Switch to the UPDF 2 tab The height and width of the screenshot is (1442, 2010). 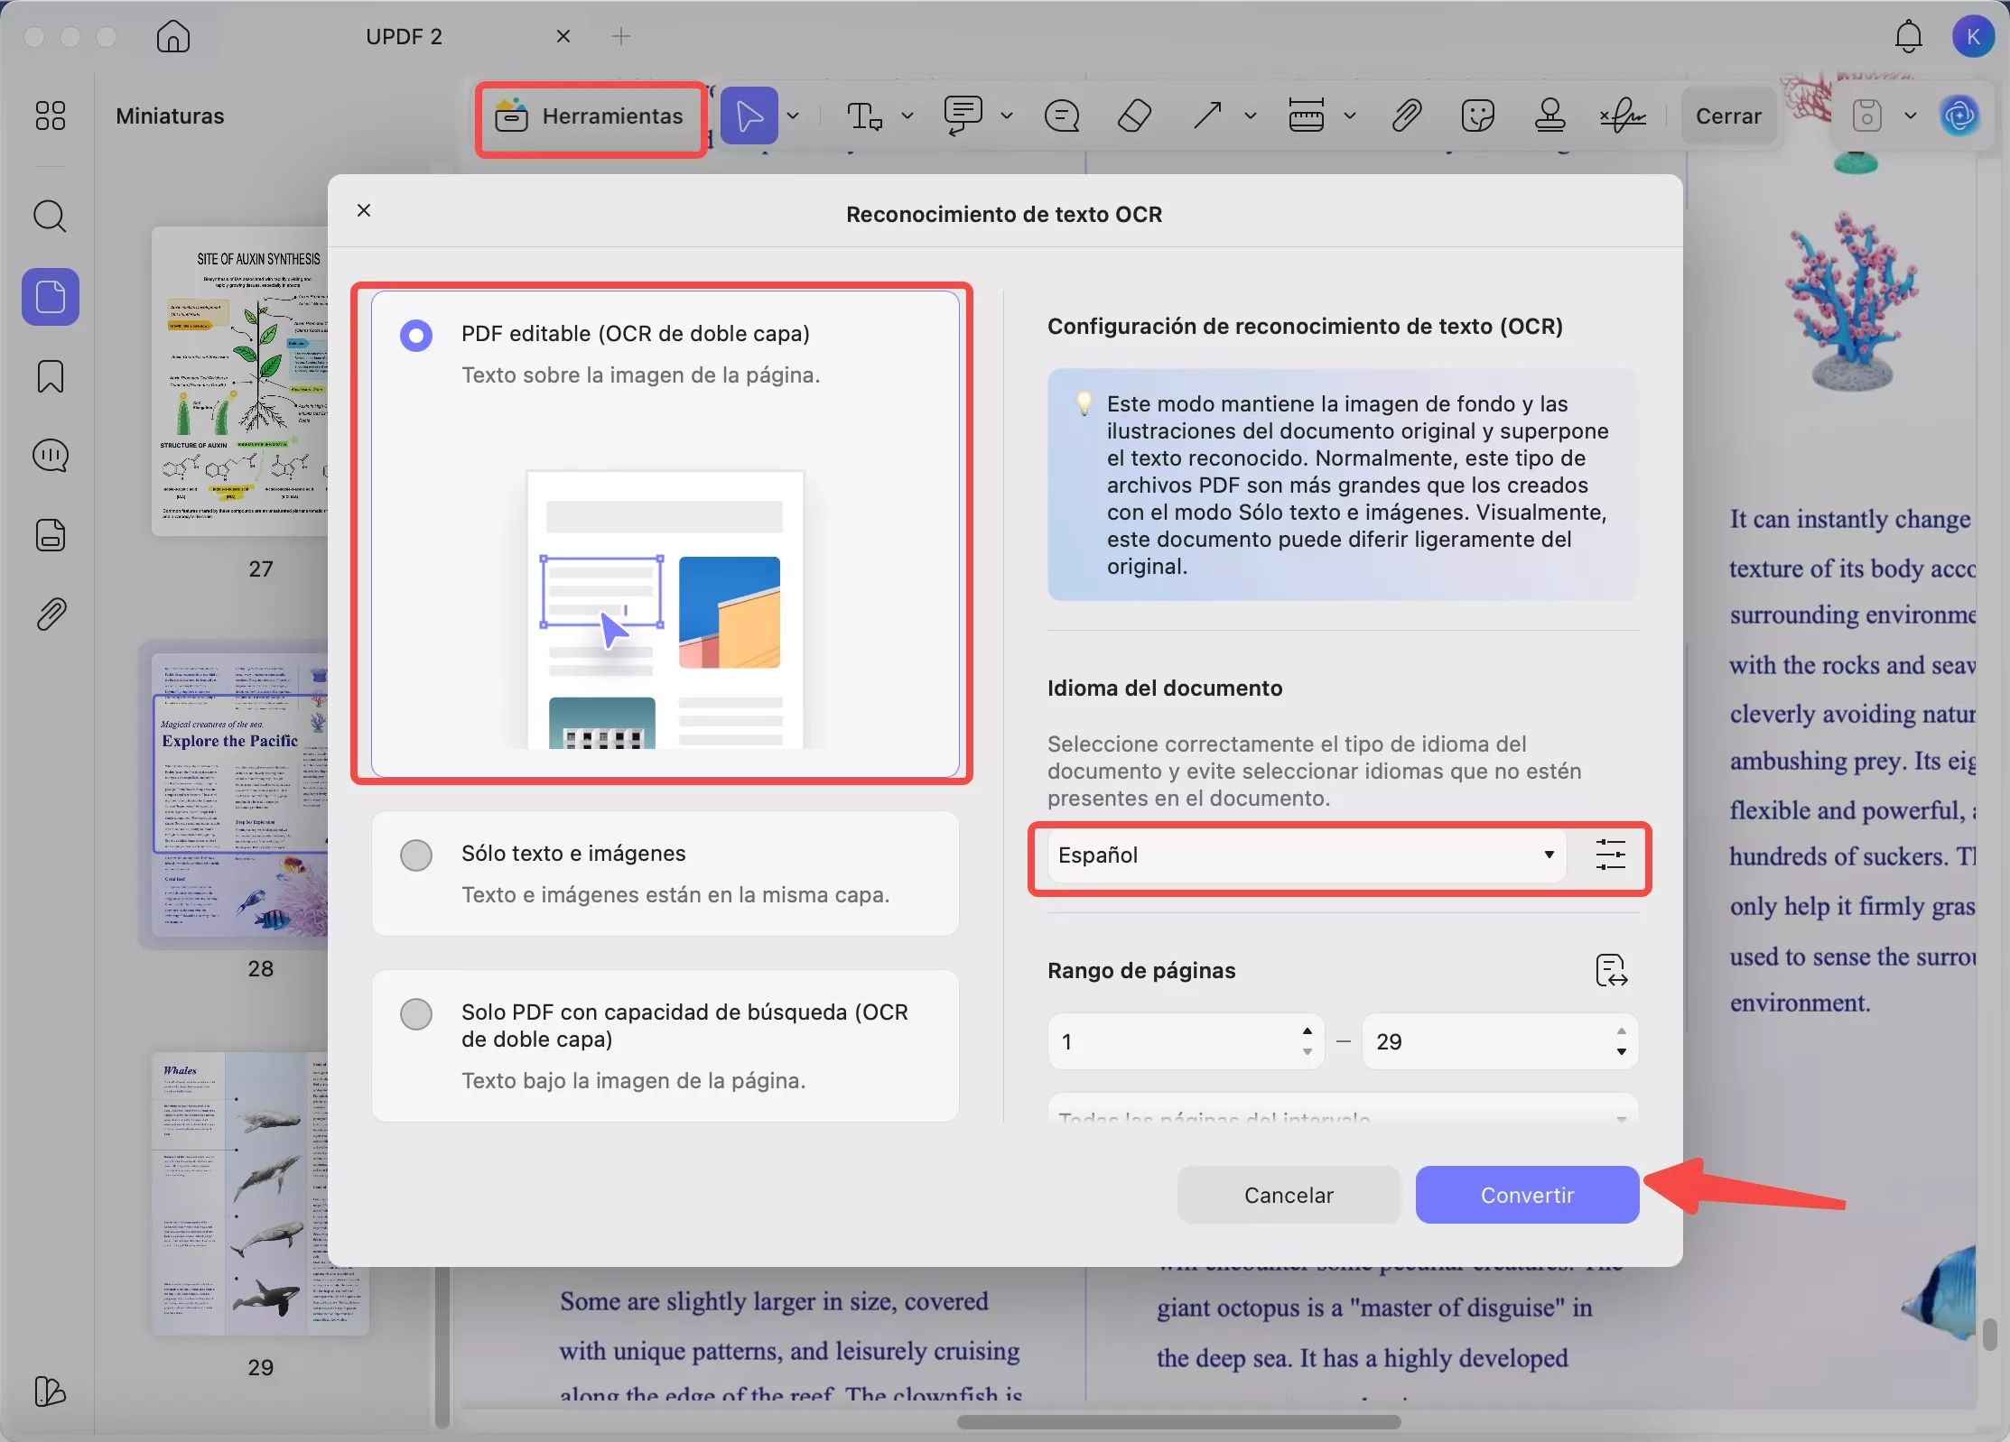click(x=404, y=37)
